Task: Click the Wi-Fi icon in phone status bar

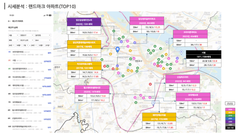Action: point(47,15)
